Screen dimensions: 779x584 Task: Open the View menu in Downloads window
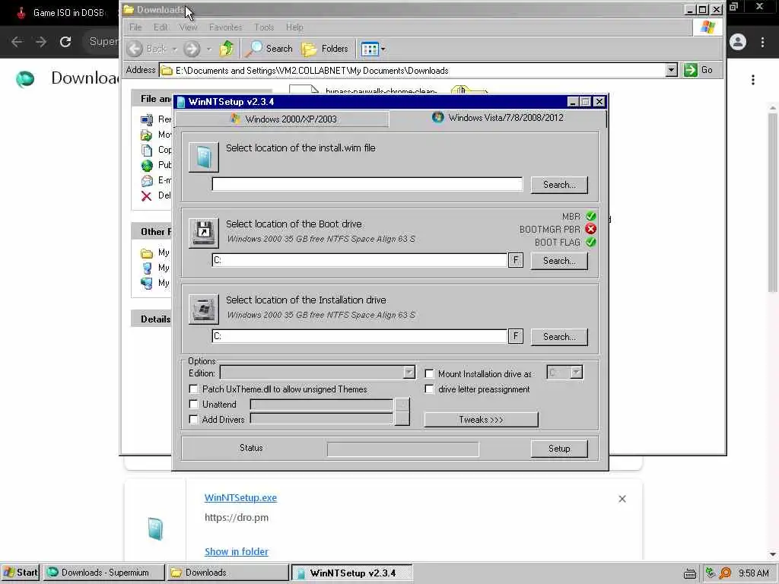point(189,27)
